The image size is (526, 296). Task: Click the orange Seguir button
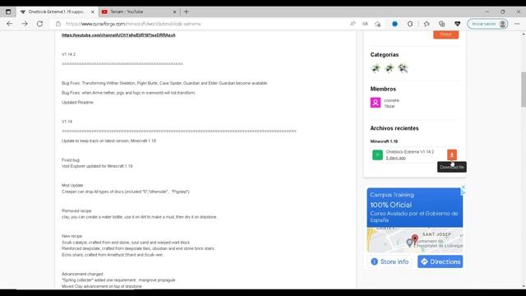(445, 35)
